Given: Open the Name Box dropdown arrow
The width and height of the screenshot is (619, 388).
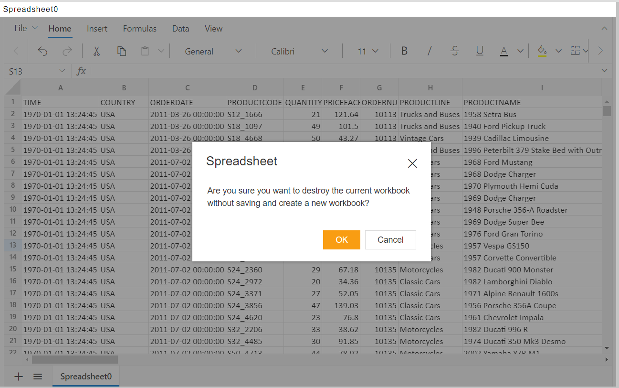Looking at the screenshot, I should pyautogui.click(x=62, y=71).
